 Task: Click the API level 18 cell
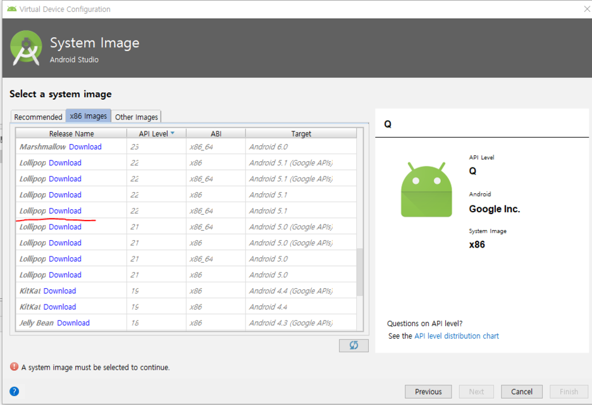(x=156, y=323)
